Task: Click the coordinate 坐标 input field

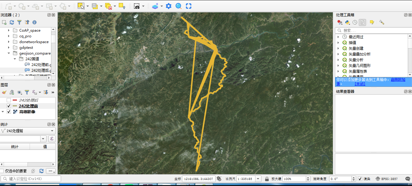Action: point(199,179)
